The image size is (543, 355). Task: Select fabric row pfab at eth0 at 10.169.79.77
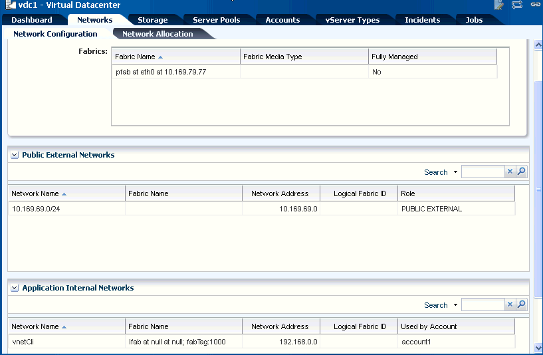[x=304, y=72]
